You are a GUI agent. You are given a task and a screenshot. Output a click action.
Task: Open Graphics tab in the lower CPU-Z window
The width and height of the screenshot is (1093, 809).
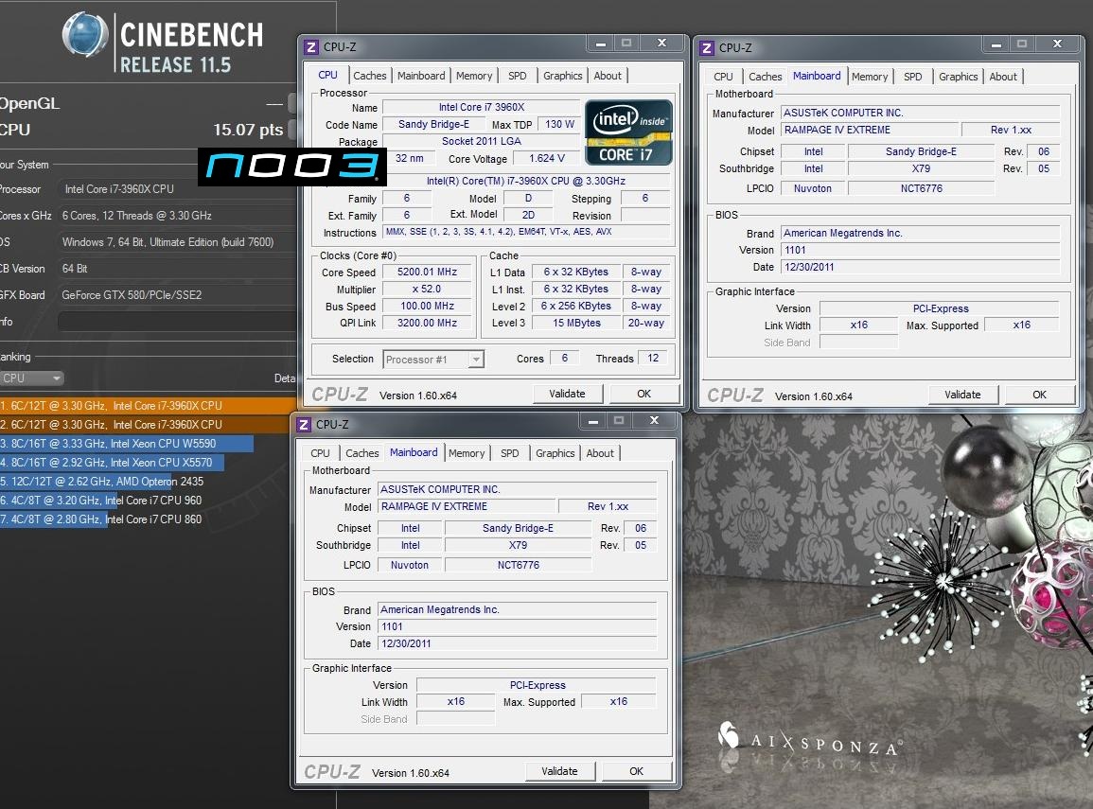(x=555, y=453)
